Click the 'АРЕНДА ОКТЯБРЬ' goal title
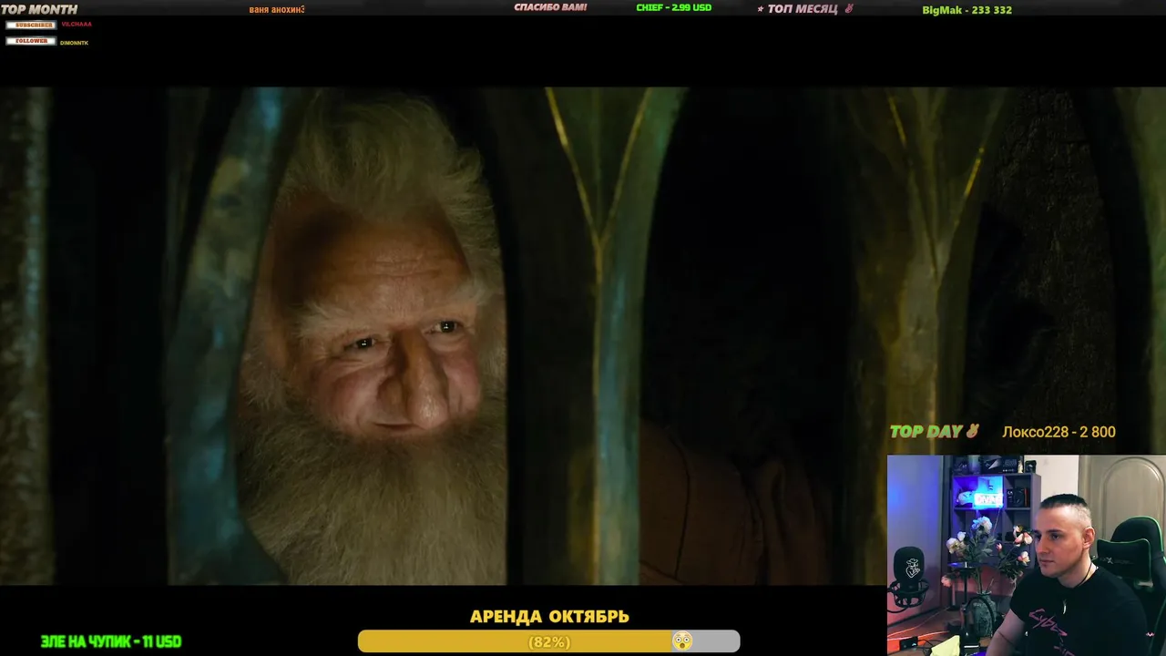This screenshot has width=1166, height=656. [549, 617]
